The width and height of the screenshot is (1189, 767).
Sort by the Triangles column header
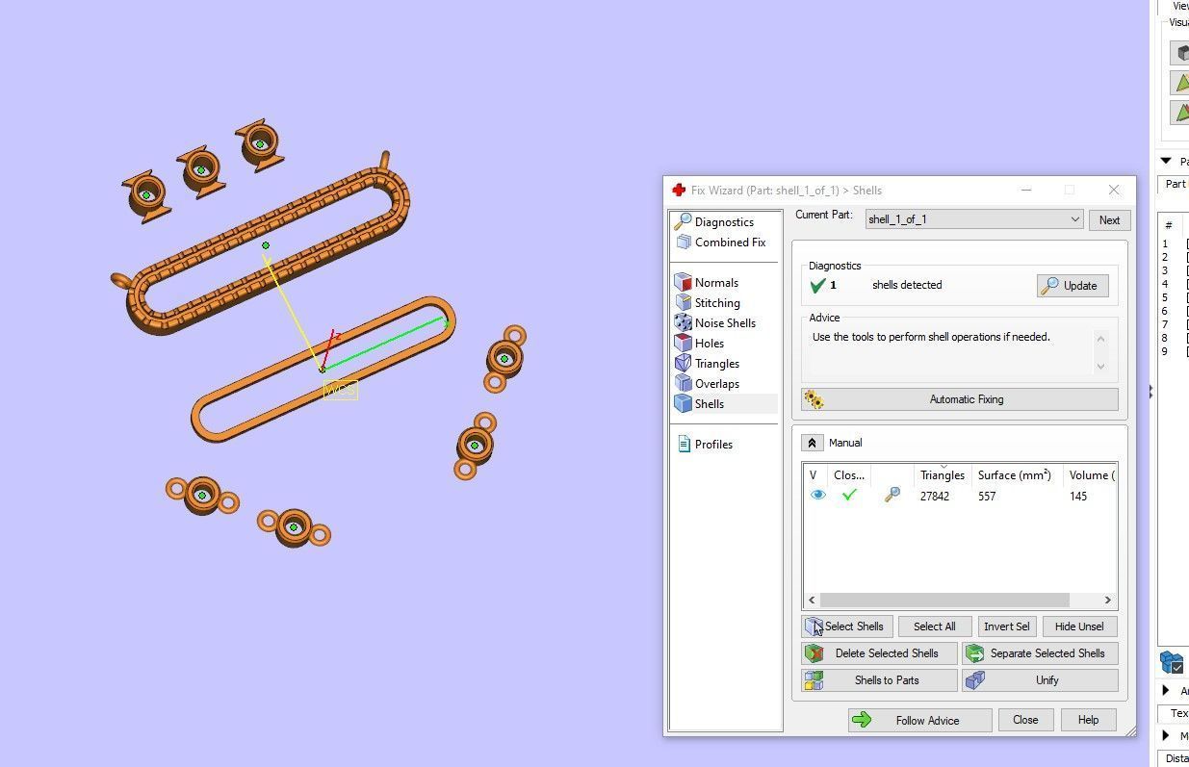point(943,475)
